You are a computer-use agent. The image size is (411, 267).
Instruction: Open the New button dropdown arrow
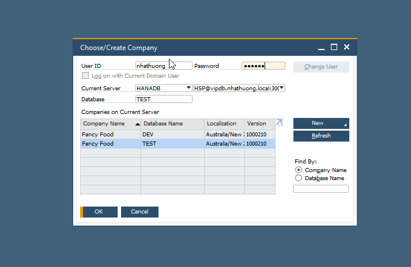click(x=345, y=125)
